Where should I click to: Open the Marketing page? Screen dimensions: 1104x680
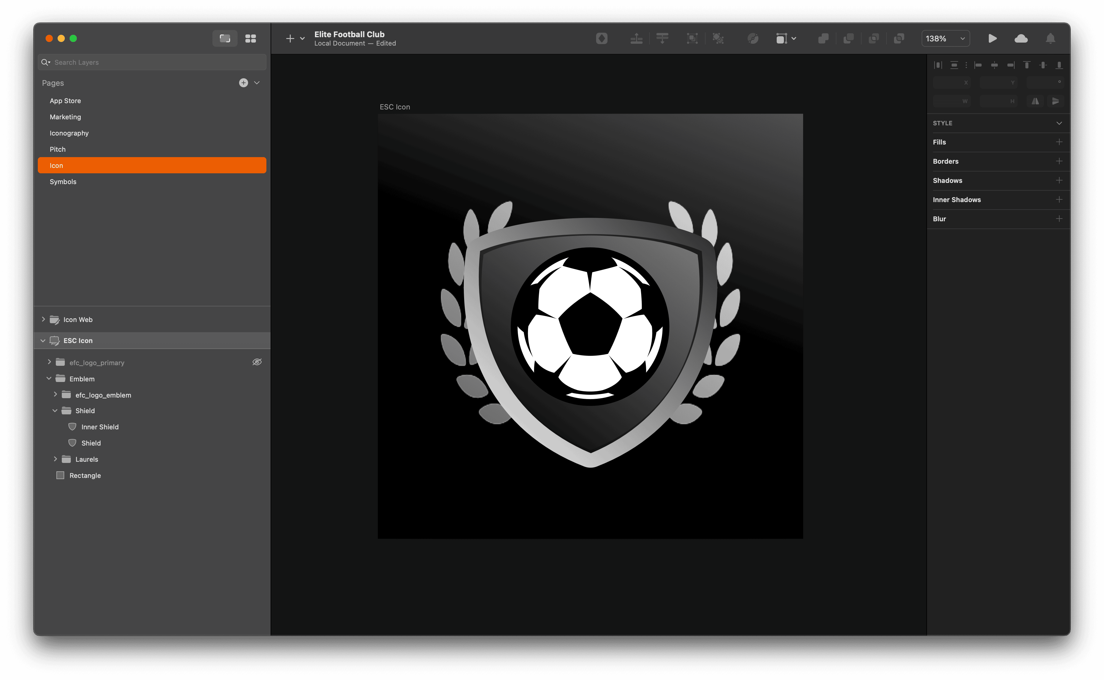point(152,117)
